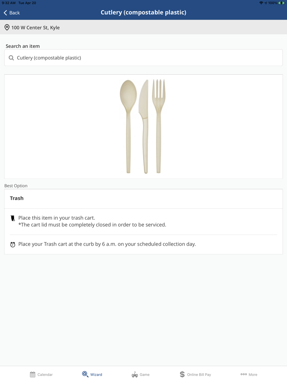The width and height of the screenshot is (287, 383).
Task: Tap the compostable cutlery image
Action: tap(143, 126)
